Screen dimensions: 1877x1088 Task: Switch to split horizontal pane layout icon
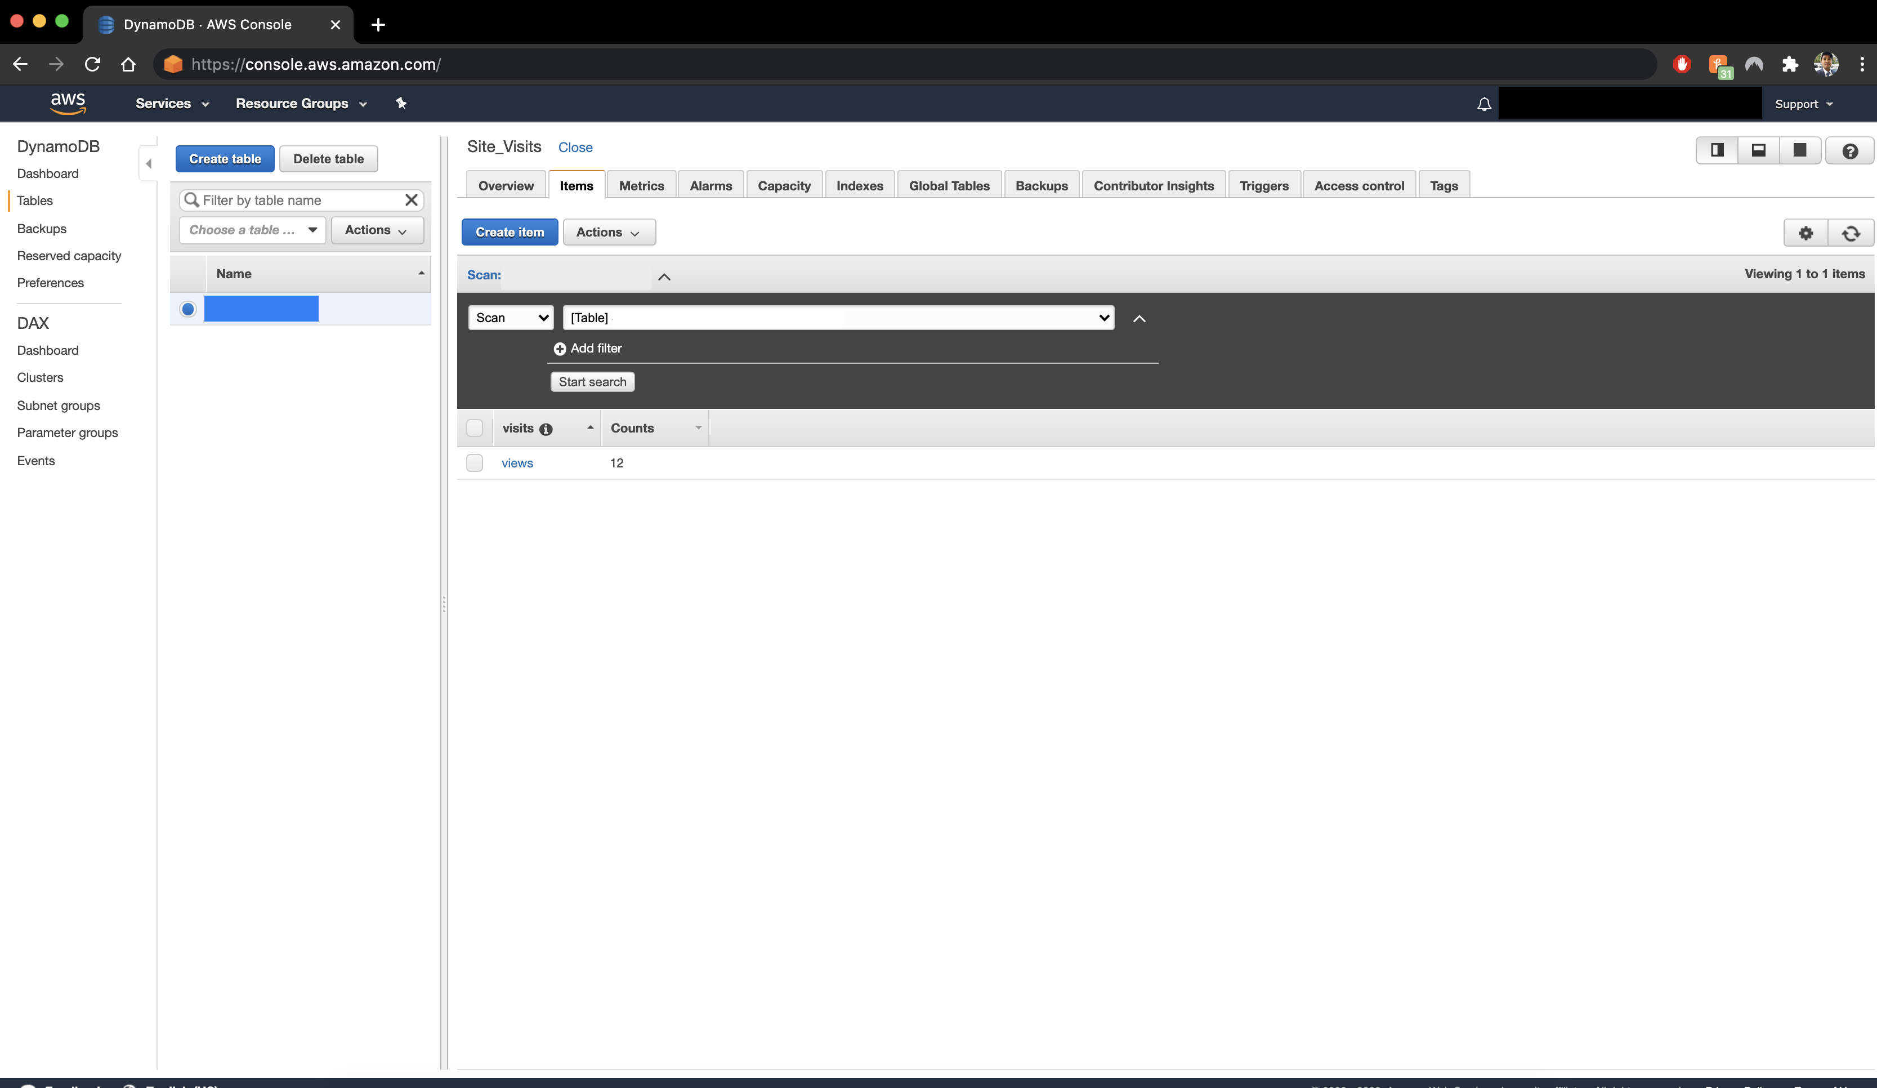click(1759, 150)
